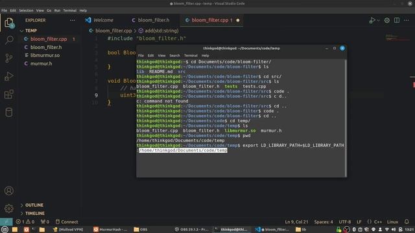The width and height of the screenshot is (415, 233).
Task: Click the editor settings gear icon
Action: (387, 20)
